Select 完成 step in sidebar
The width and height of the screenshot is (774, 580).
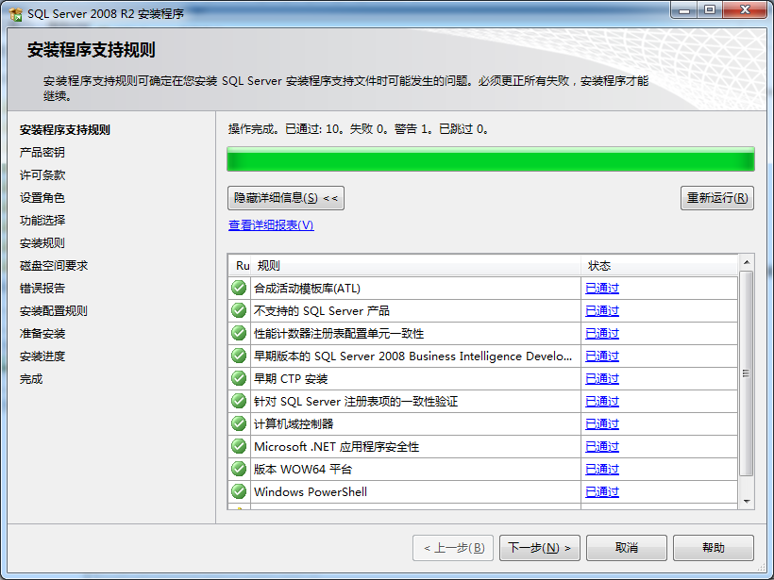coord(31,379)
